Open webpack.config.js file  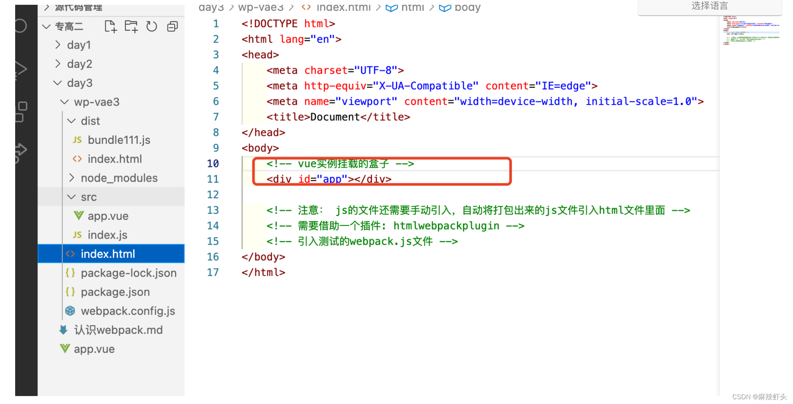click(128, 311)
